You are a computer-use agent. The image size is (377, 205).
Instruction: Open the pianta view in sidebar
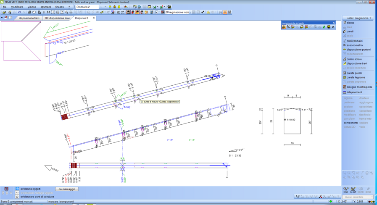pyautogui.click(x=350, y=23)
